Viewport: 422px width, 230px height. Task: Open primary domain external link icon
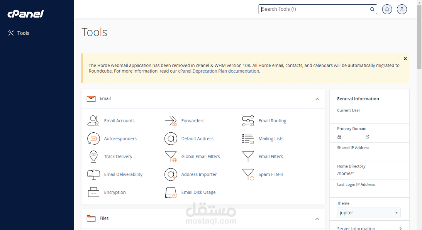coord(367,137)
